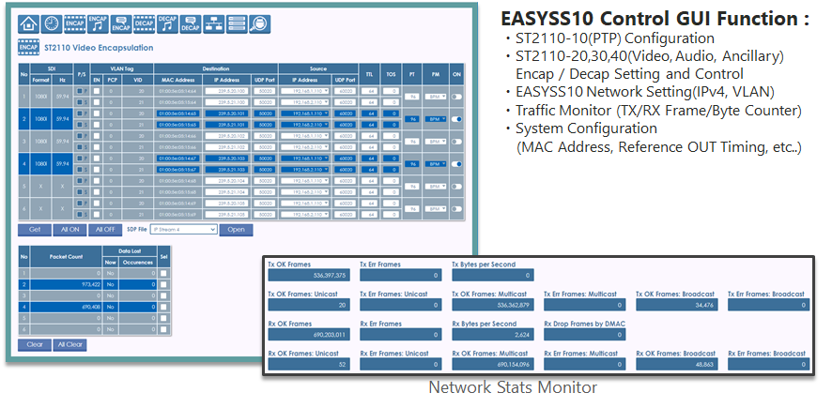
Task: Check VLAN EN box for 239.5.20.103 row
Action: click(x=97, y=159)
